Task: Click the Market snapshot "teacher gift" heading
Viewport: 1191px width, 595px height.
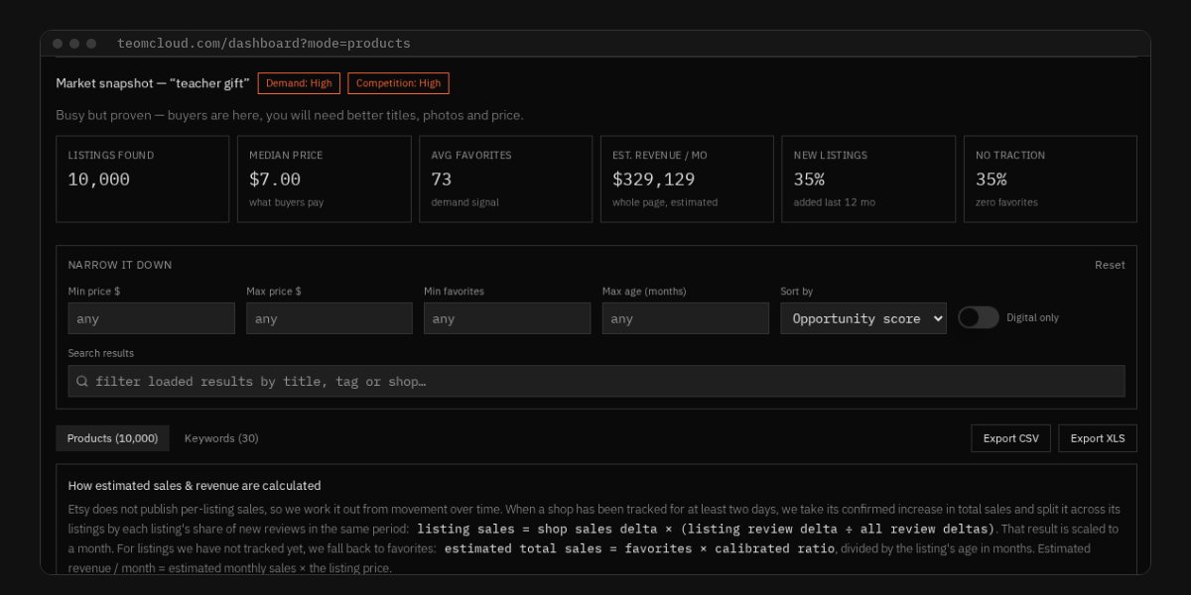Action: pyautogui.click(x=153, y=83)
